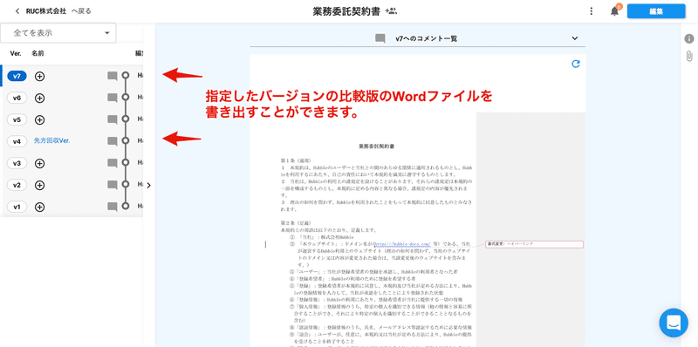Image resolution: width=698 pixels, height=347 pixels.
Task: Click the 名前 column header
Action: click(38, 53)
